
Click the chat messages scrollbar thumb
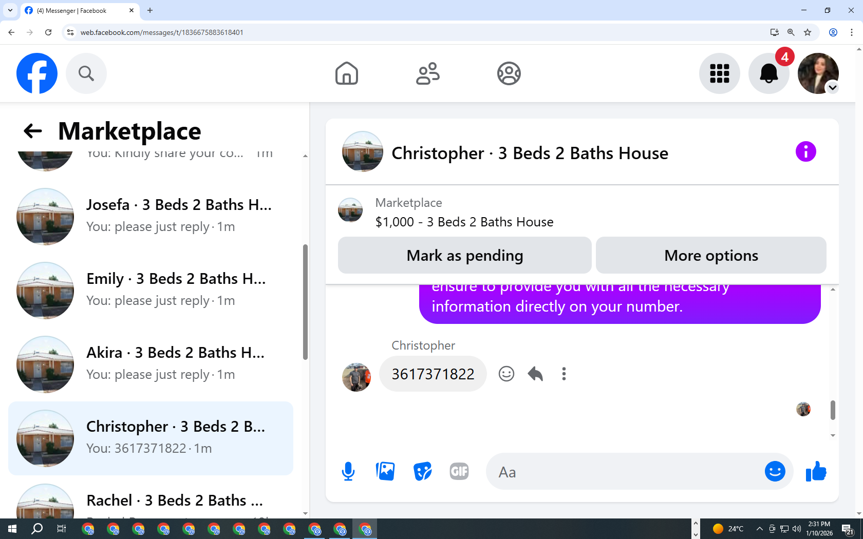click(833, 410)
